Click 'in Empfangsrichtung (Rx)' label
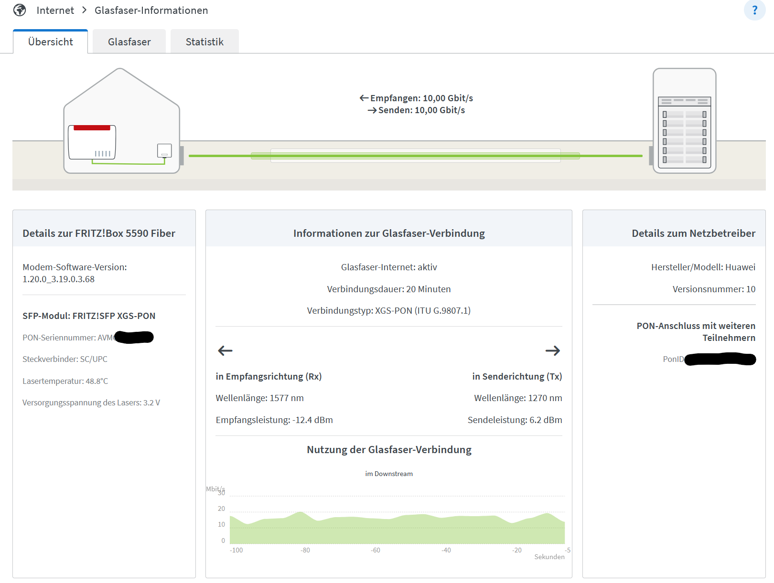774x583 pixels. pos(269,376)
